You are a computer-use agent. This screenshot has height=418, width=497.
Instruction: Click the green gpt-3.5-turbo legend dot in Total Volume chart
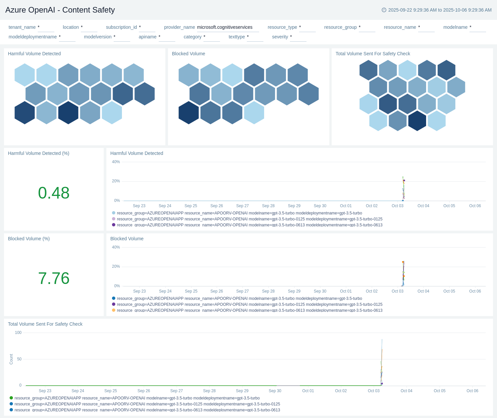(x=11, y=398)
